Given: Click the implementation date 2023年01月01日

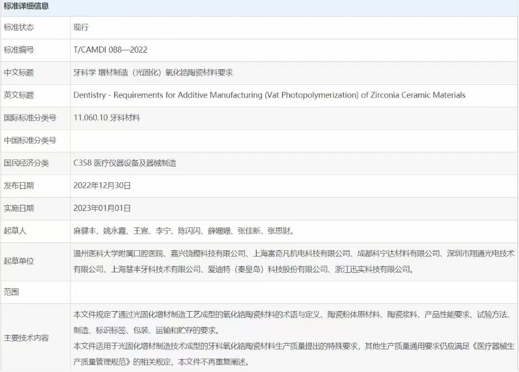Looking at the screenshot, I should pyautogui.click(x=102, y=208).
